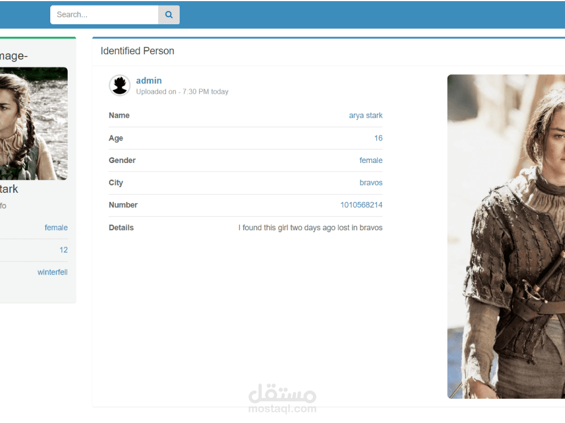
Task: Click the 'City' field label
Action: point(116,183)
